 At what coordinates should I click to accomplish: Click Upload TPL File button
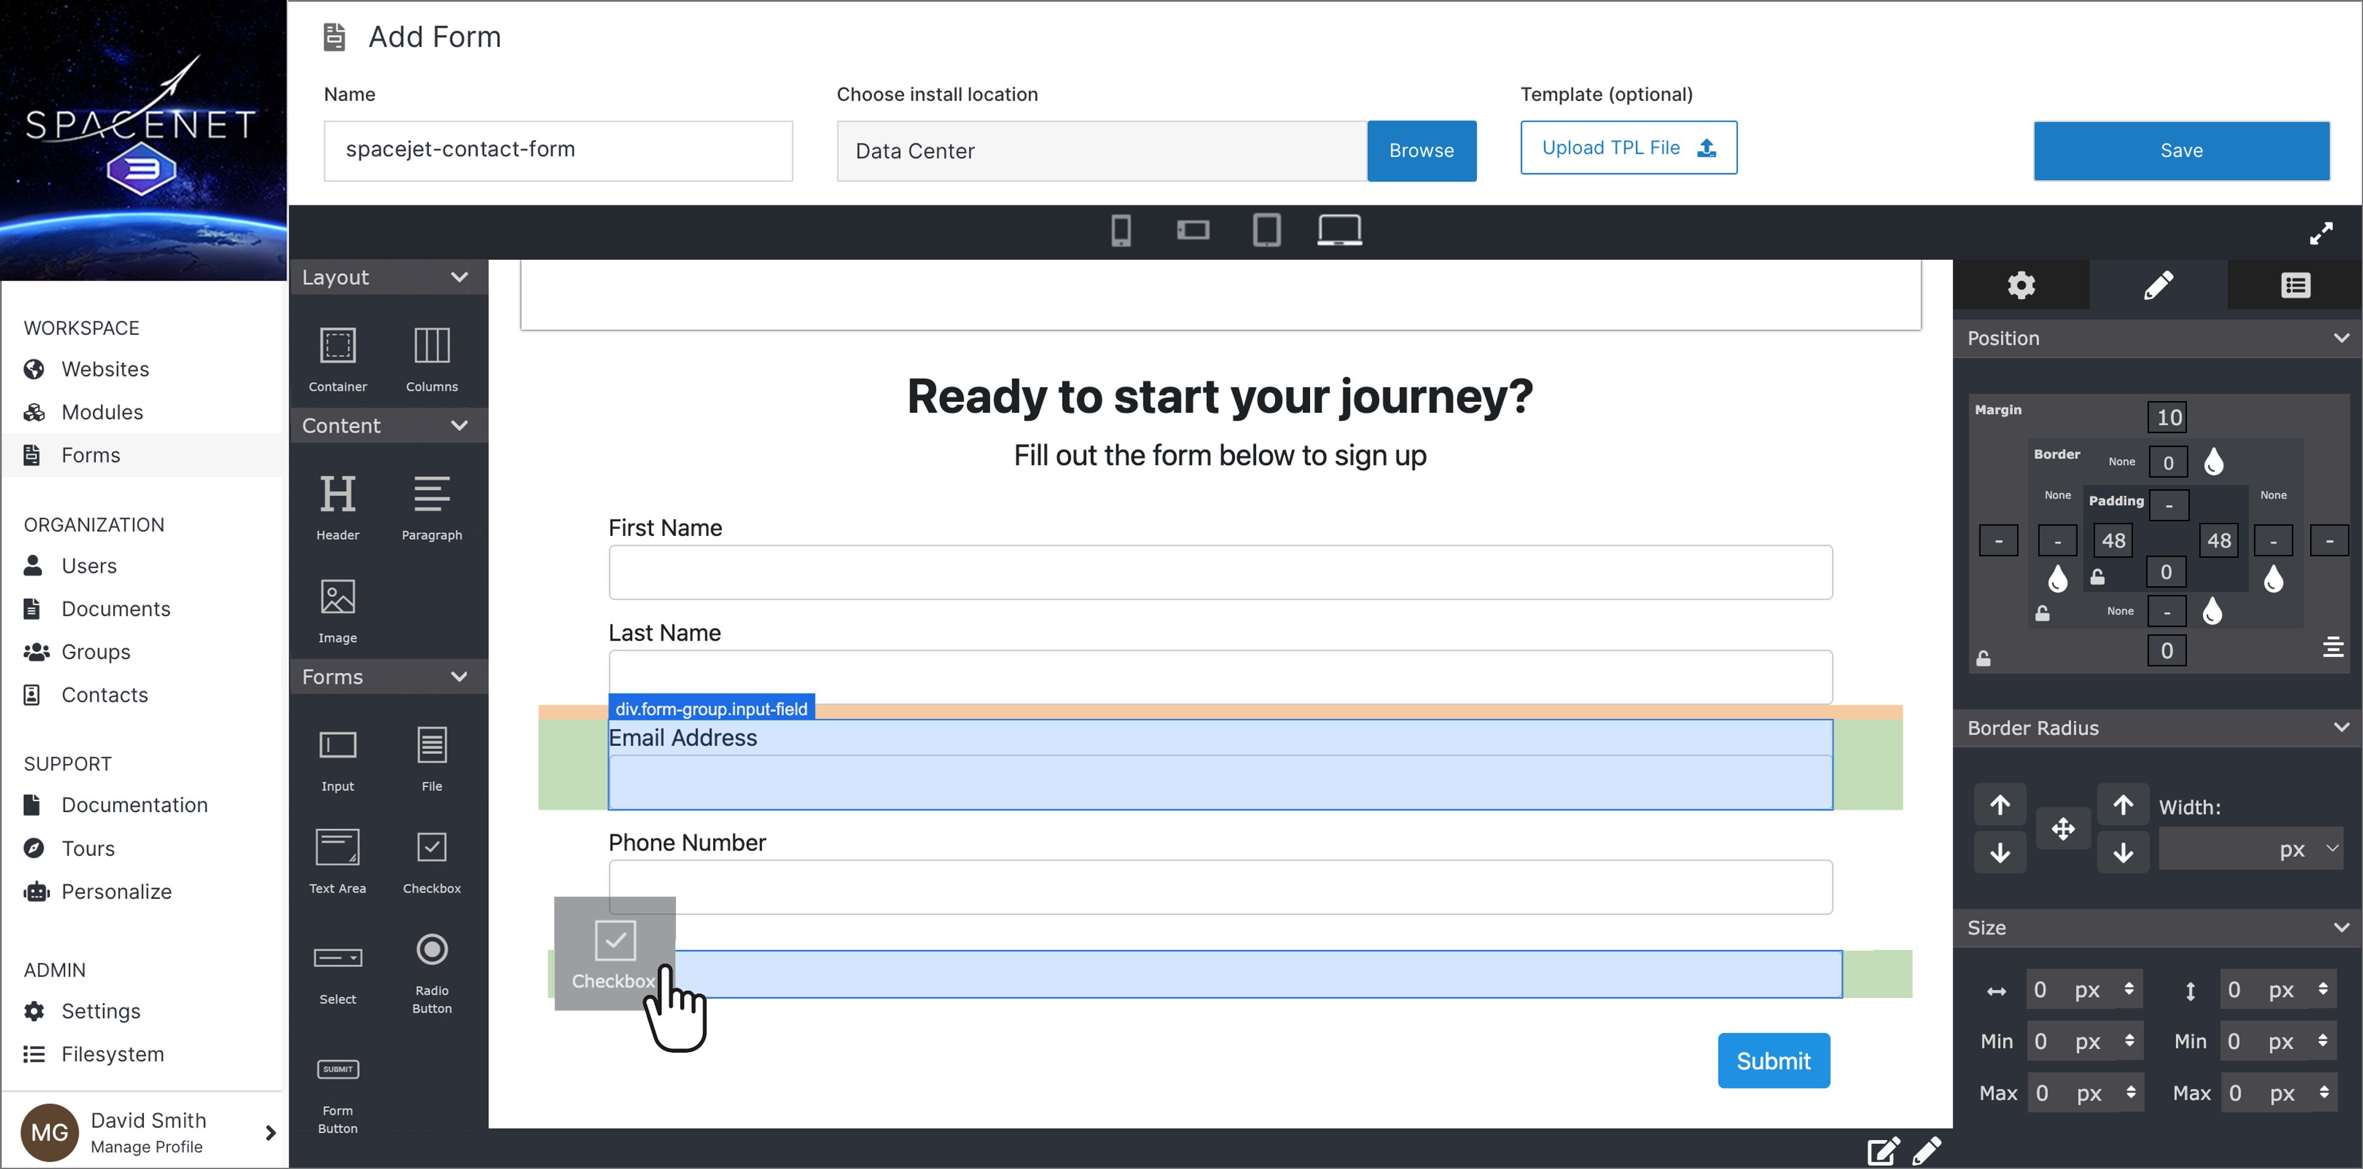click(x=1628, y=148)
